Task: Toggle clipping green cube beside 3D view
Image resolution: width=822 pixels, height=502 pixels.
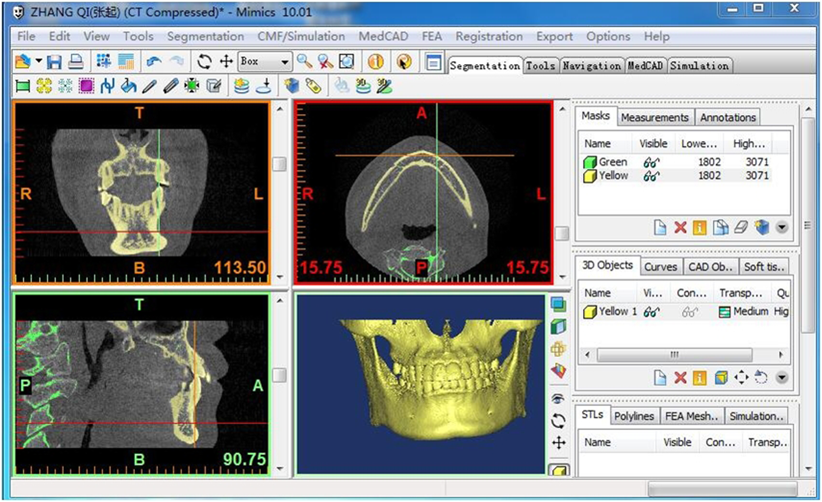Action: pos(558,326)
